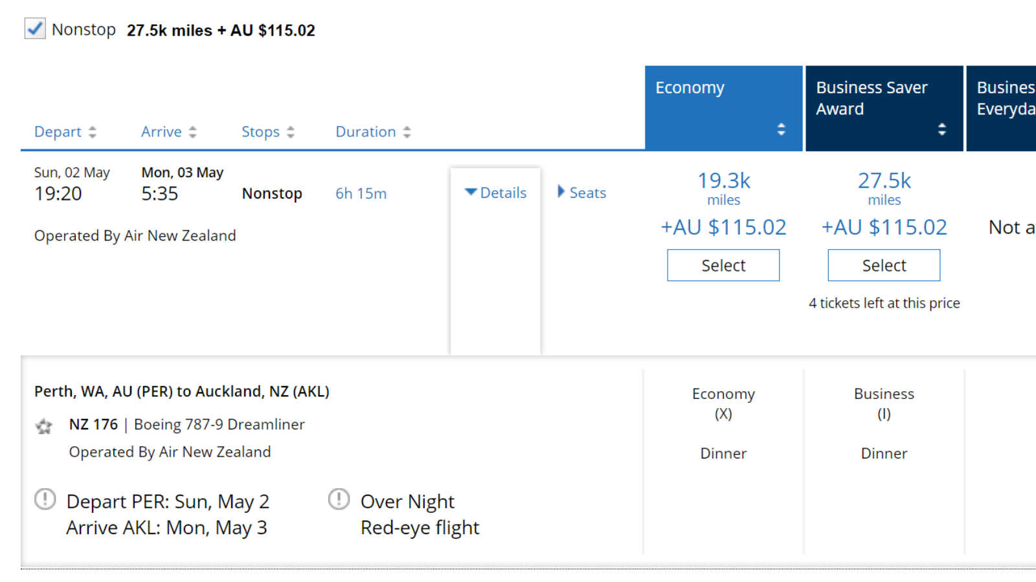Sort flights by Arrive column arrows
This screenshot has height=582, width=1036.
coord(192,132)
